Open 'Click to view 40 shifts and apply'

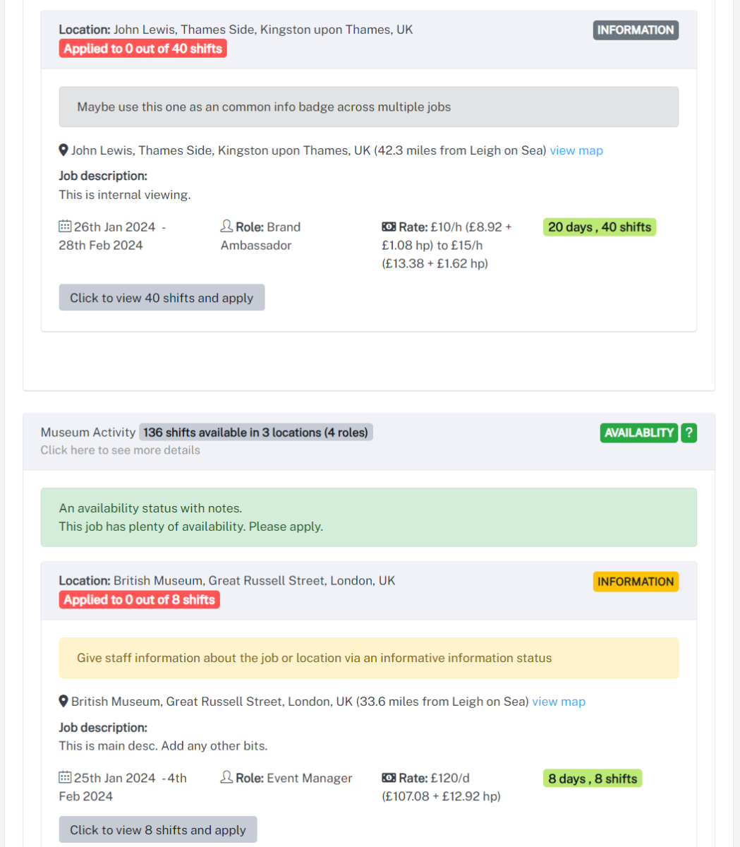162,298
